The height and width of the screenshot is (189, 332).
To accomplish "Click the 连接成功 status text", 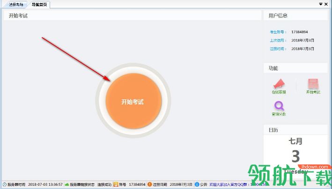I will pyautogui.click(x=104, y=184).
